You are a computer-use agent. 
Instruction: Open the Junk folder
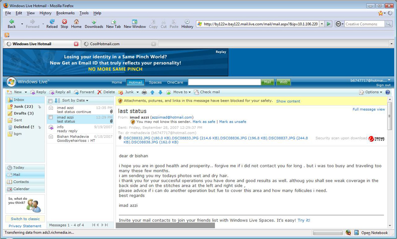coord(23,107)
